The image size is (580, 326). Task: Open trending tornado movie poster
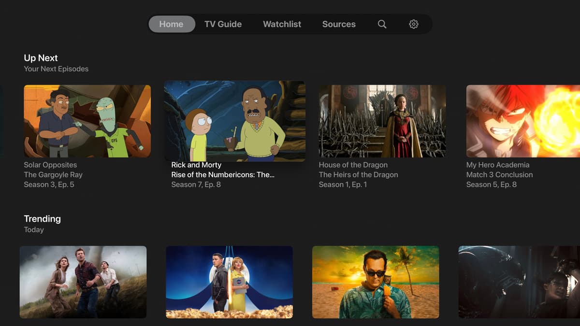(x=83, y=282)
